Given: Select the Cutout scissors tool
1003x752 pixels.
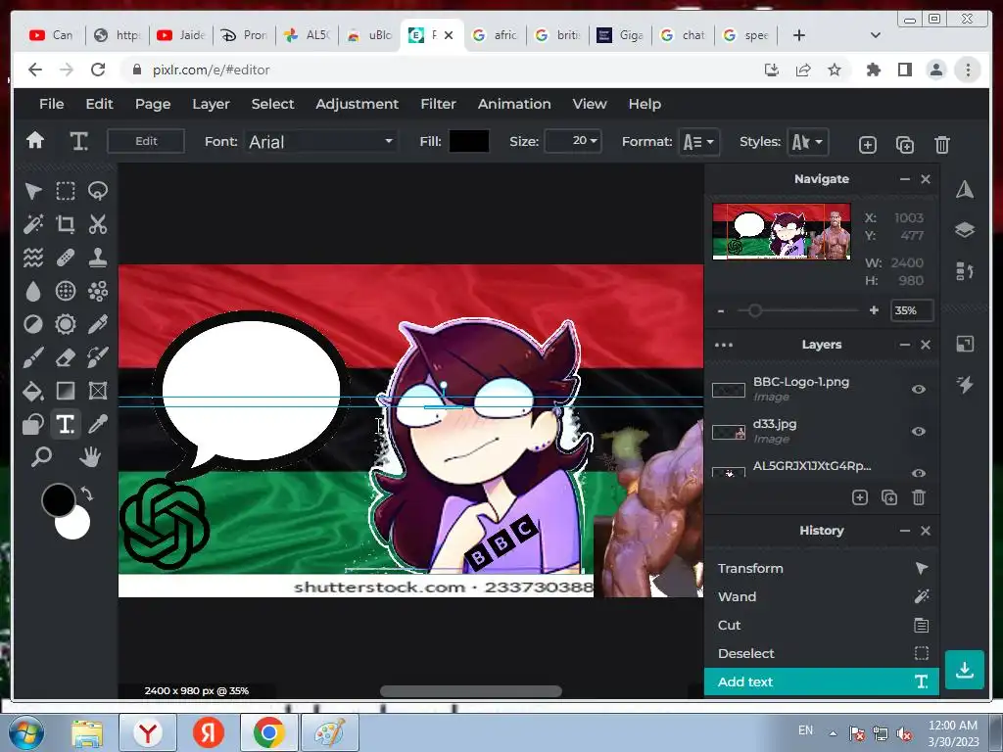Looking at the screenshot, I should coord(97,224).
